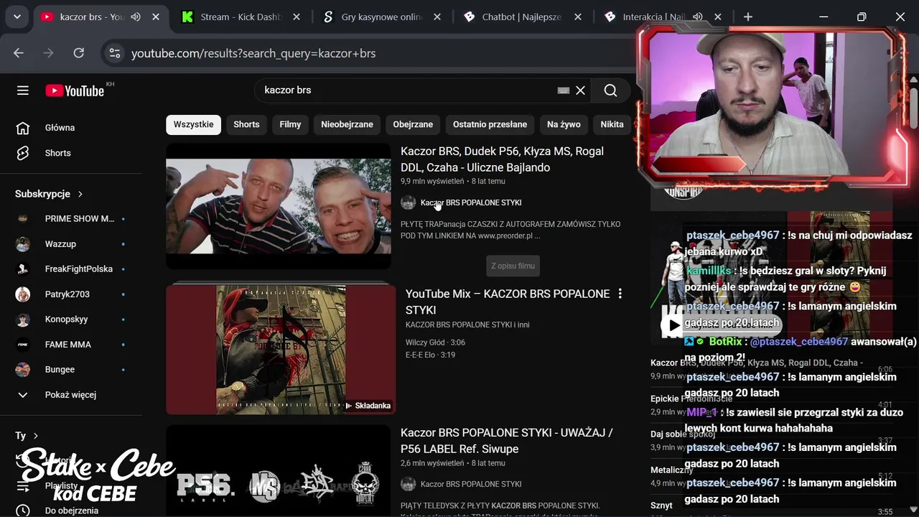Switch to the Stream - Kick Dashboard tab
Image resolution: width=919 pixels, height=517 pixels.
(x=241, y=17)
